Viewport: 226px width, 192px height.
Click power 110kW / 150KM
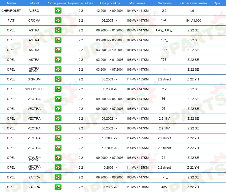(137, 187)
